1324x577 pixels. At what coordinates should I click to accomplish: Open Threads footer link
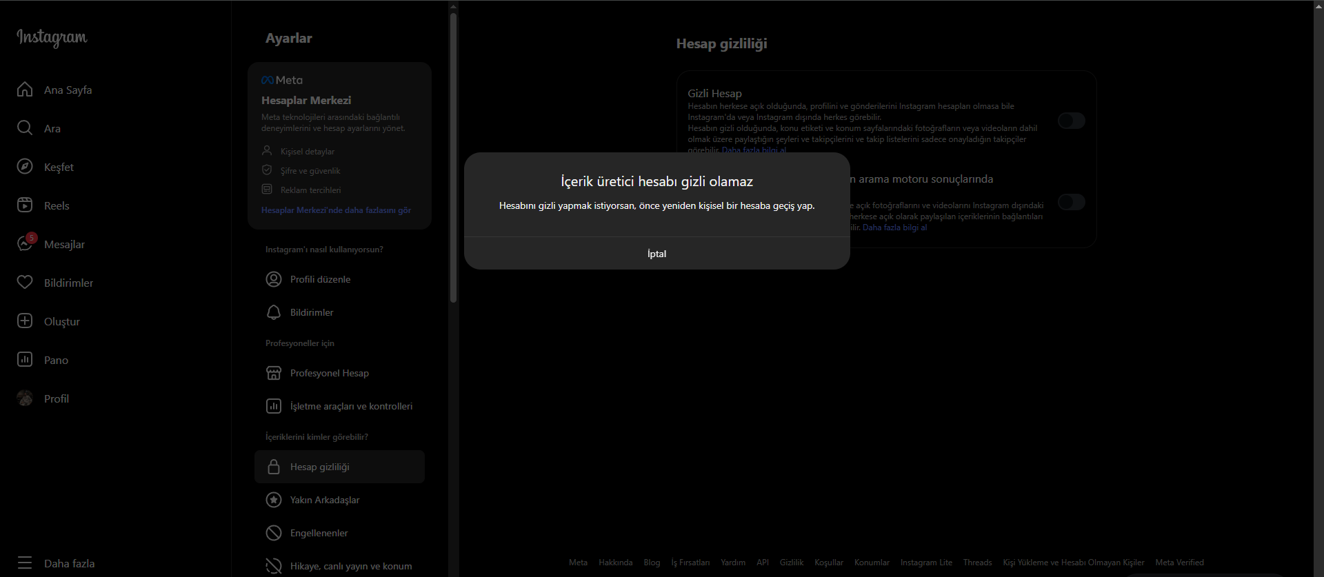[x=977, y=563]
